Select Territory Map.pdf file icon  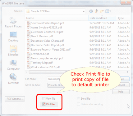pyautogui.click(x=29, y=63)
